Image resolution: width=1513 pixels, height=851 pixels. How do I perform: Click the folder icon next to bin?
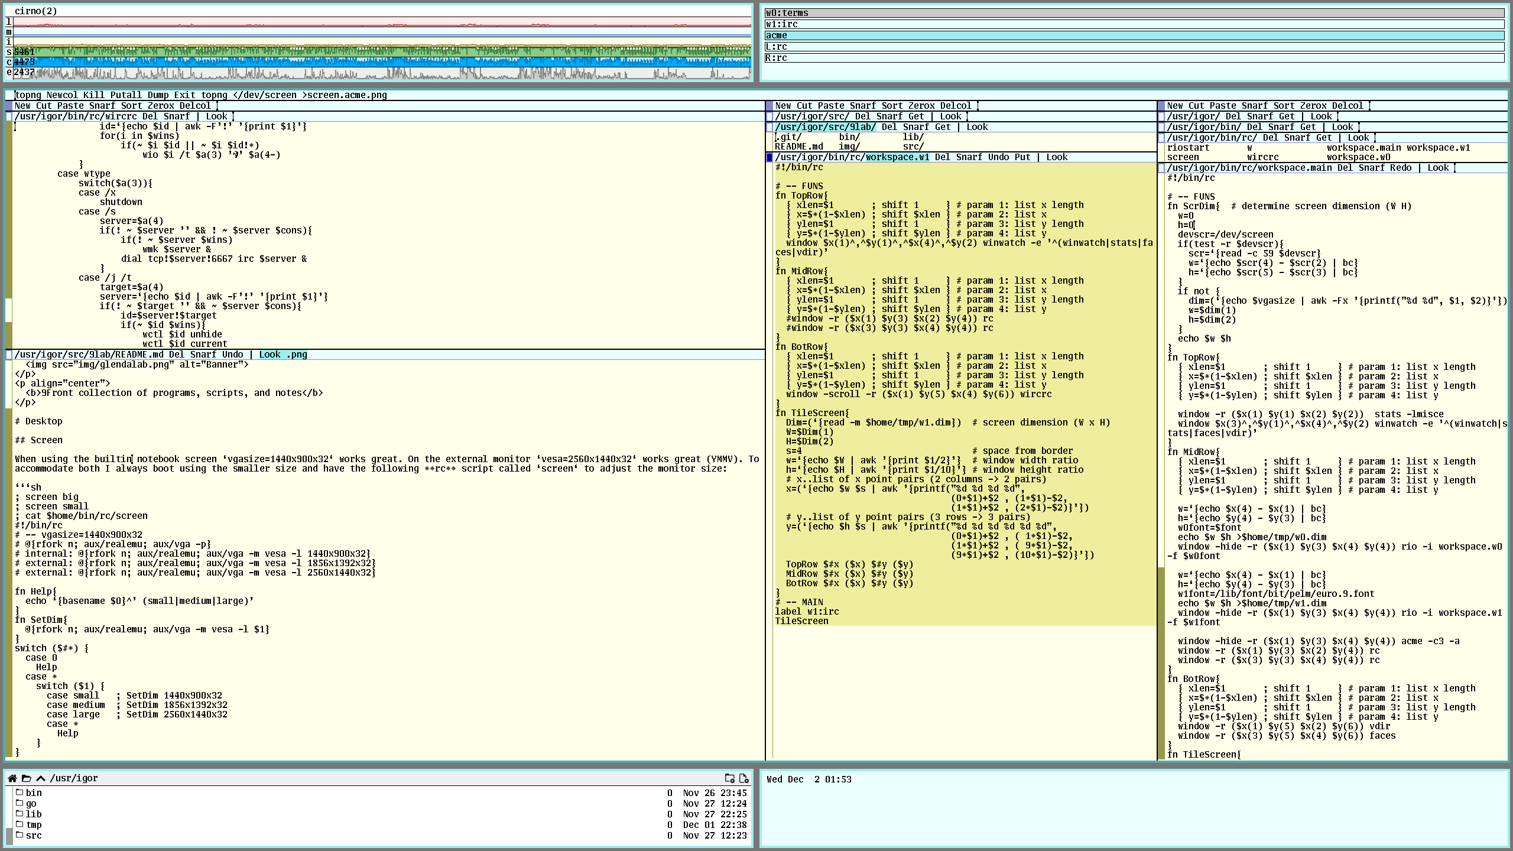point(20,792)
